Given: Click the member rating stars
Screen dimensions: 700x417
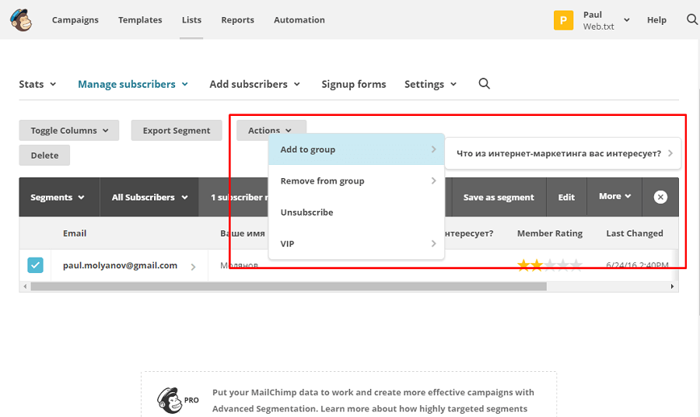Looking at the screenshot, I should [549, 265].
